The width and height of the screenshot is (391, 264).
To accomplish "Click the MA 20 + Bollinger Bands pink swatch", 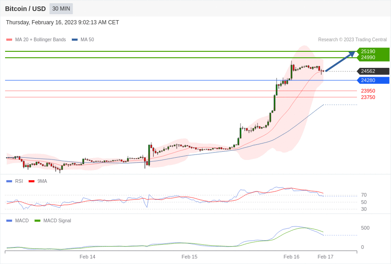I will point(9,40).
